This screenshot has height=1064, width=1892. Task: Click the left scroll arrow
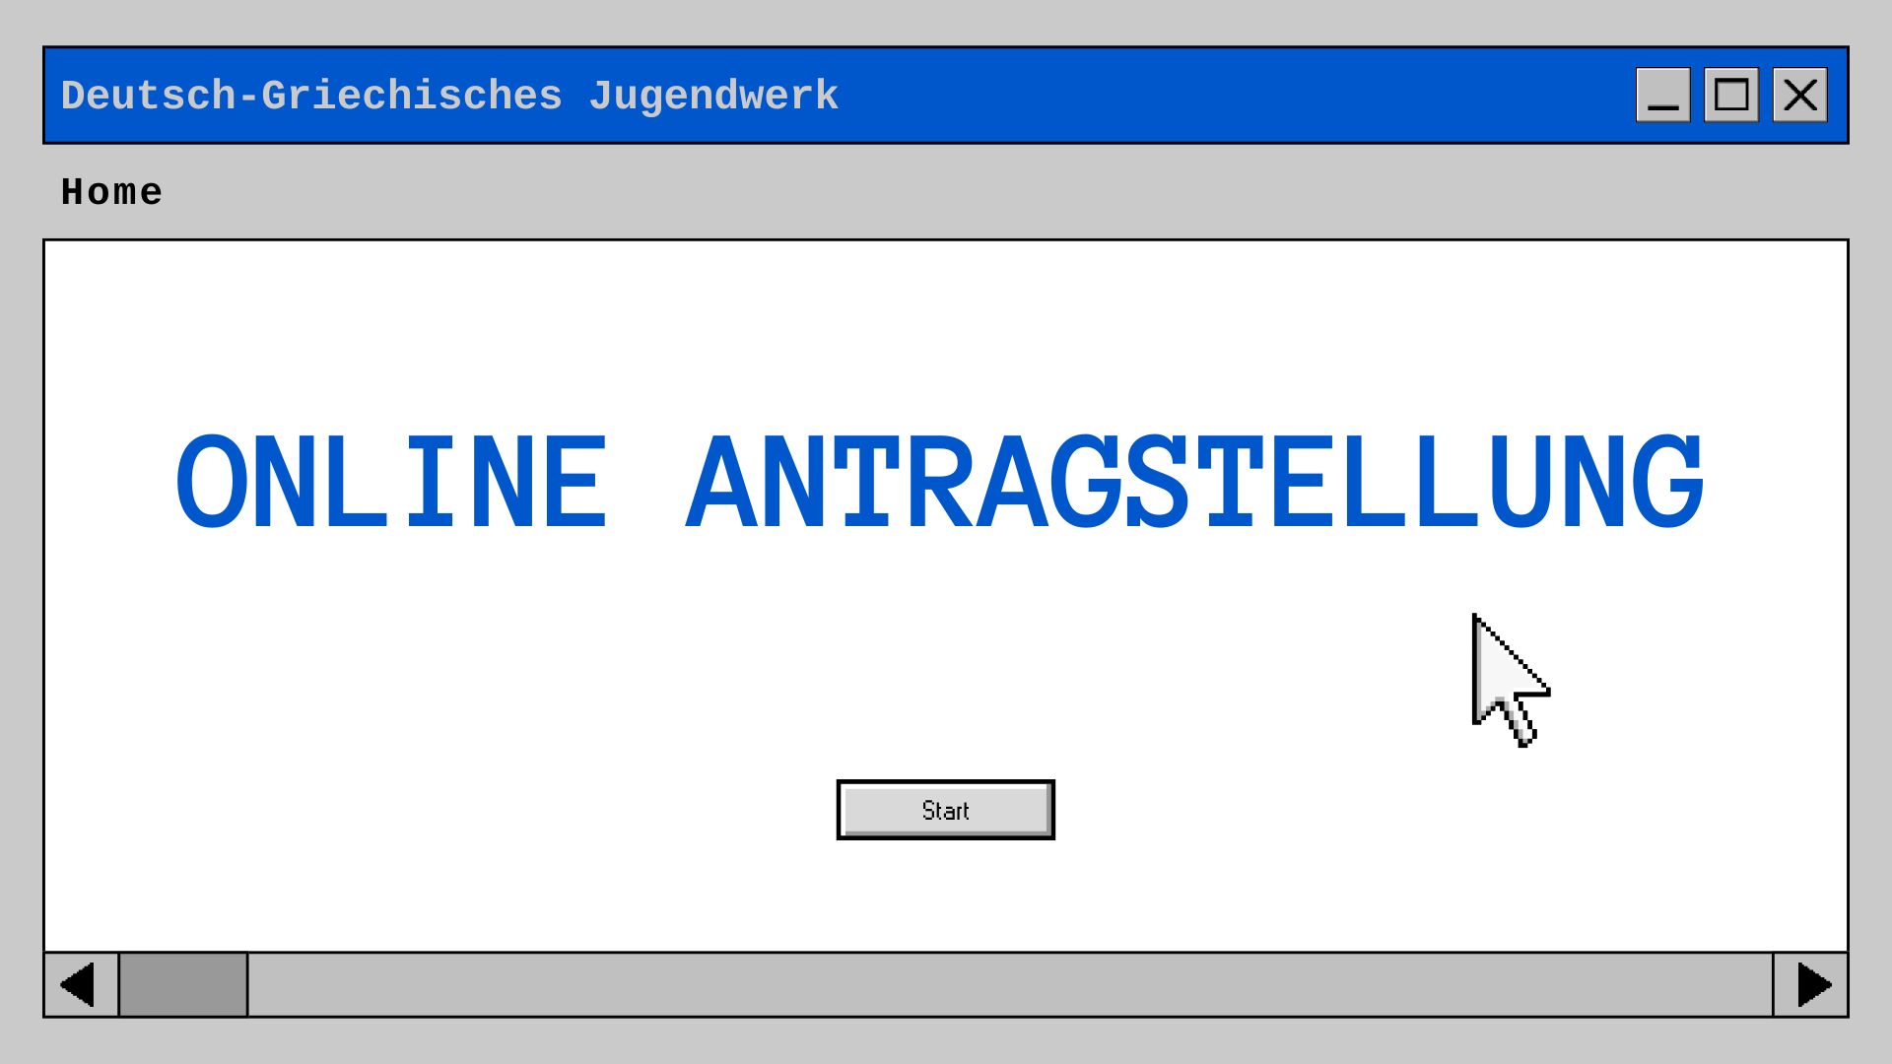tap(80, 984)
